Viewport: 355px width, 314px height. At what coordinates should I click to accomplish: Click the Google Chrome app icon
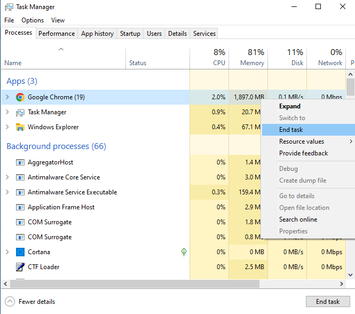point(20,97)
